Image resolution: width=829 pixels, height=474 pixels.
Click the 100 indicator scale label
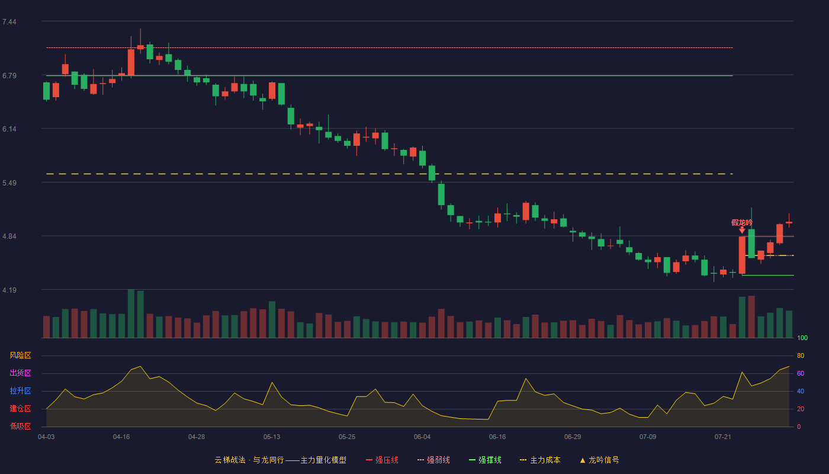(x=802, y=338)
